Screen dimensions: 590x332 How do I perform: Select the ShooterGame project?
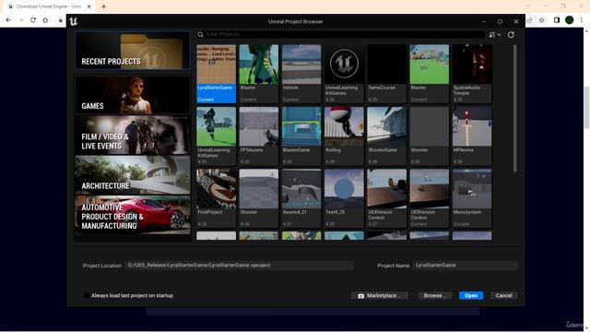click(387, 136)
